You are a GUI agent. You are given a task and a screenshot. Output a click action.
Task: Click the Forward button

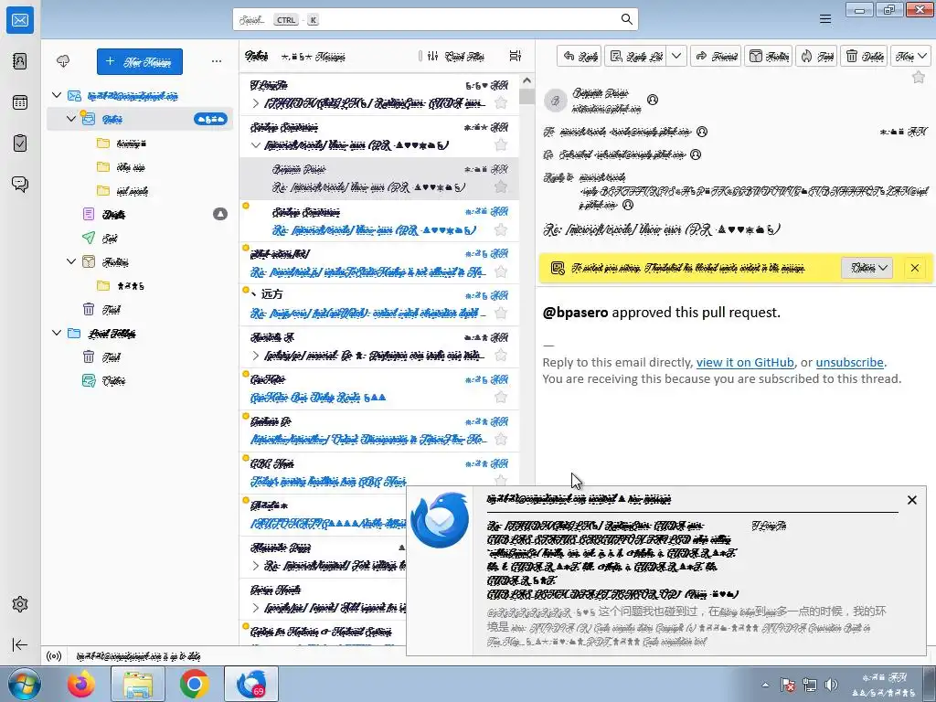click(x=716, y=56)
